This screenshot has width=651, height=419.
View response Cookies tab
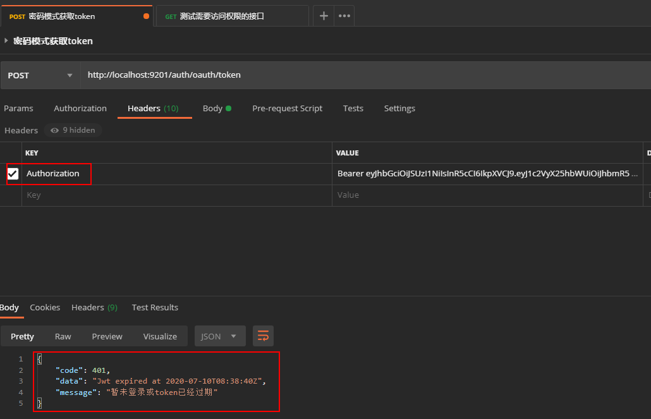coord(45,307)
